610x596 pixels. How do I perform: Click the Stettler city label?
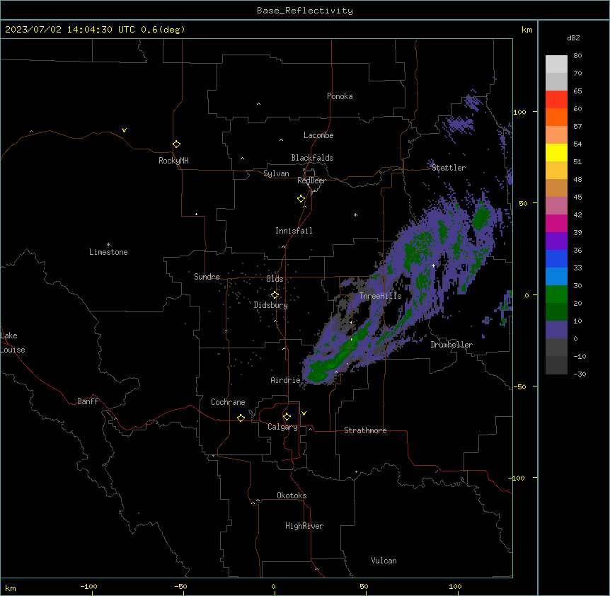pos(449,168)
